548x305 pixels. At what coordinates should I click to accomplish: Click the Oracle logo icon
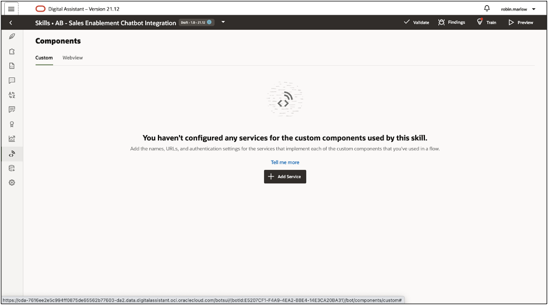(41, 9)
